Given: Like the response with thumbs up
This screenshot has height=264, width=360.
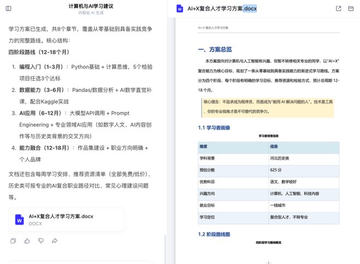Looking at the screenshot, I should (27, 241).
